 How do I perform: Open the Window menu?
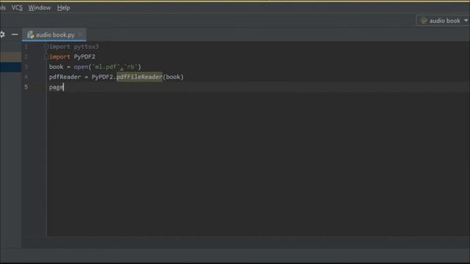pyautogui.click(x=40, y=8)
